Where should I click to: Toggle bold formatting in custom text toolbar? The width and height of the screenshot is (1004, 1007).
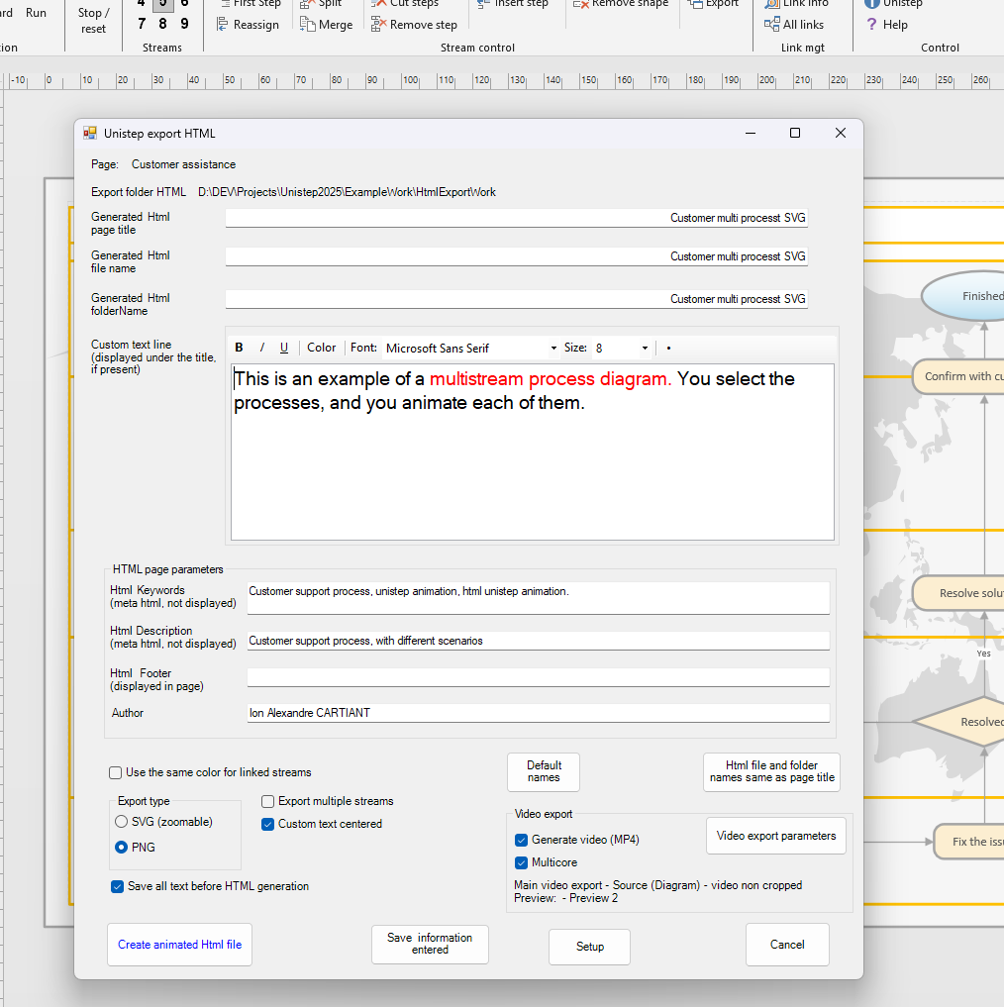(240, 348)
